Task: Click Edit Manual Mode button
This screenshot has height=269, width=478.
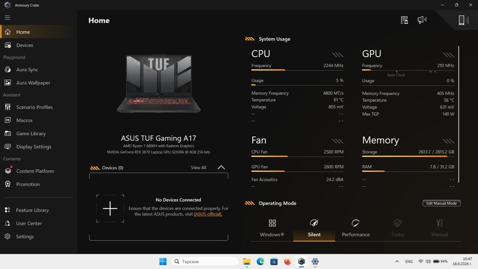Action: click(441, 203)
